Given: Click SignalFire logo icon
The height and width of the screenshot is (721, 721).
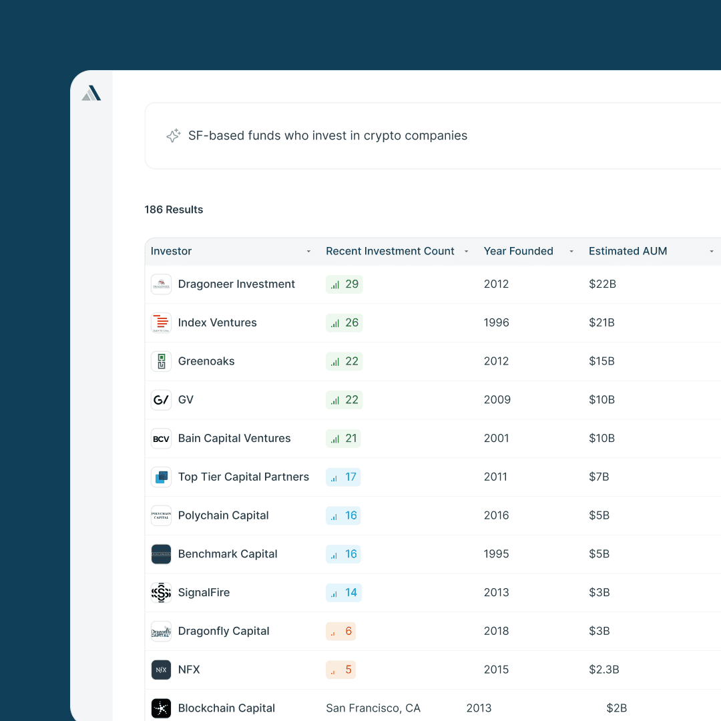Looking at the screenshot, I should 162,593.
